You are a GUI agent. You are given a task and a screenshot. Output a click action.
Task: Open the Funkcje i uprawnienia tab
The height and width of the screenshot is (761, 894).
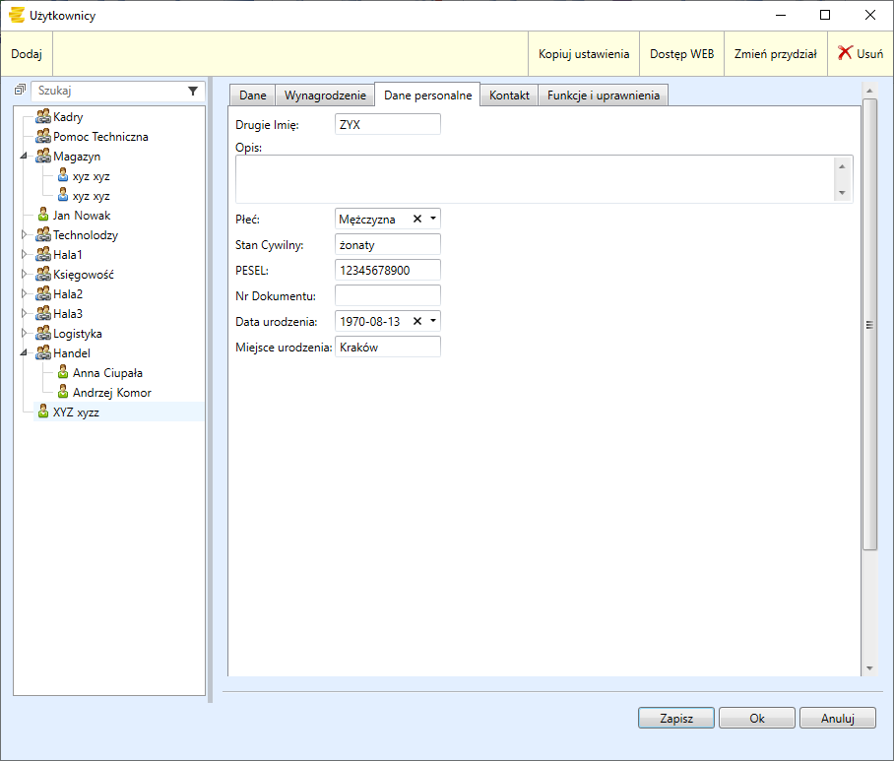click(x=604, y=95)
